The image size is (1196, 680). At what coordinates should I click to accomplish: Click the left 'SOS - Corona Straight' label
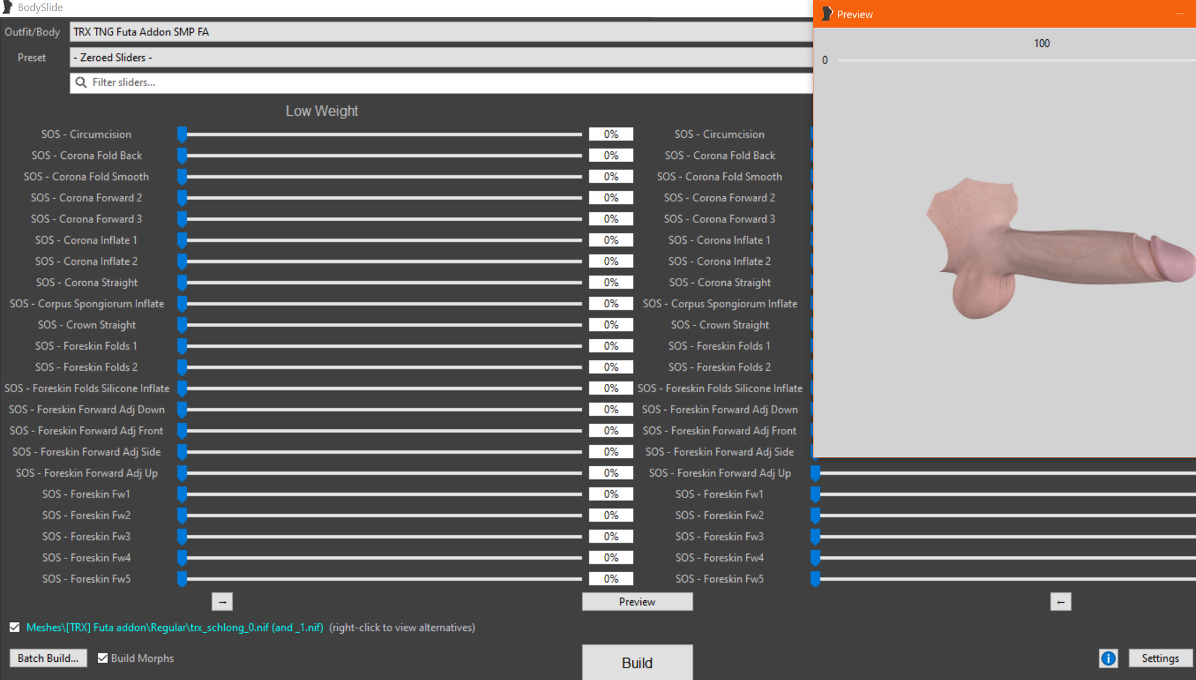coord(87,282)
